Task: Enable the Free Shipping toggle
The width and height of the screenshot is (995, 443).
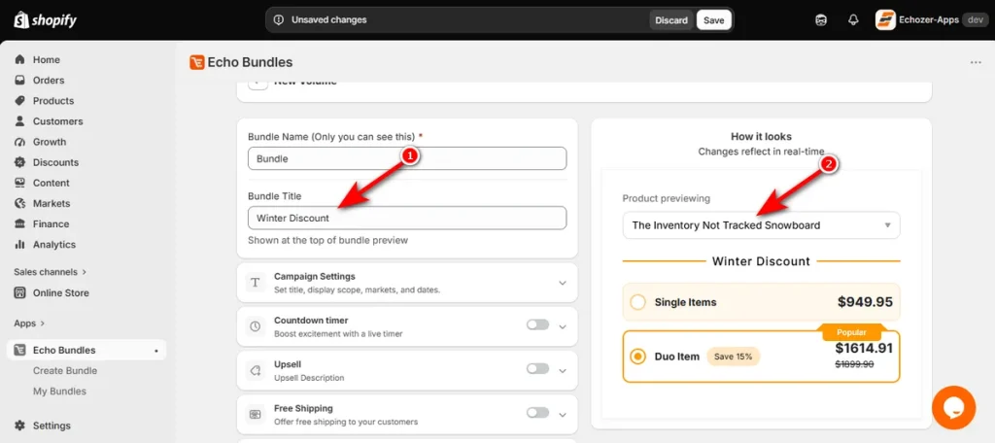Action: pos(537,413)
